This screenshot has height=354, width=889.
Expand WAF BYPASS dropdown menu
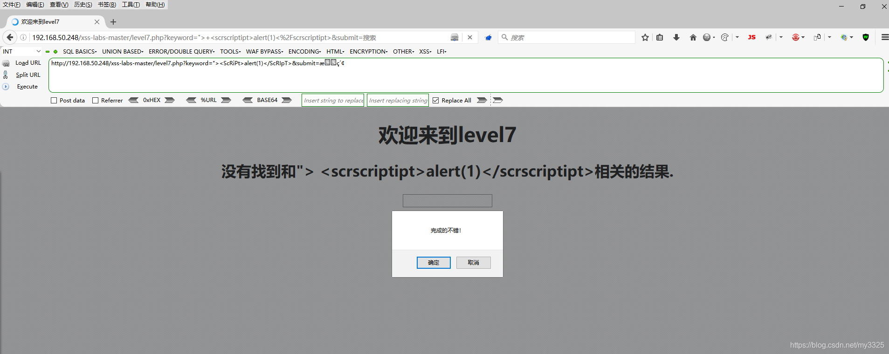pyautogui.click(x=265, y=52)
